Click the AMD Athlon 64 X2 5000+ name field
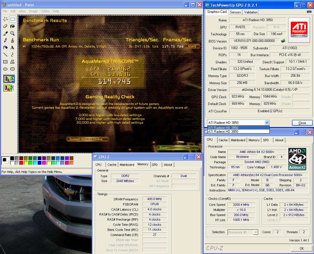 pos(257,152)
